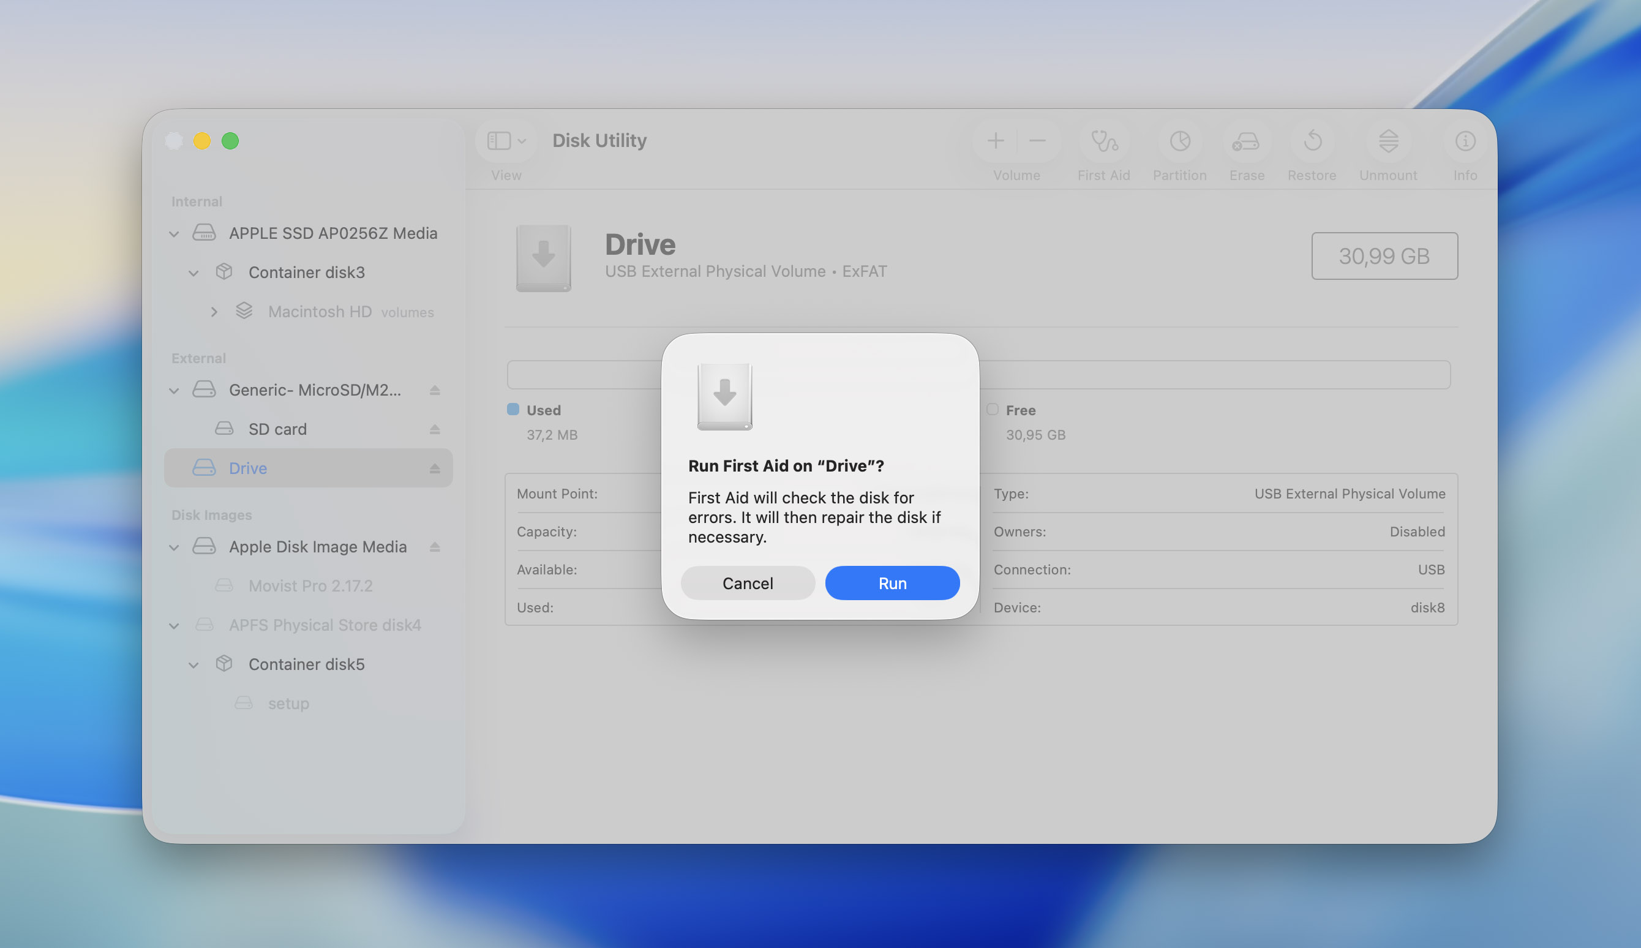Select Apple Disk Image Media in sidebar
Image resolution: width=1641 pixels, height=948 pixels.
308,547
